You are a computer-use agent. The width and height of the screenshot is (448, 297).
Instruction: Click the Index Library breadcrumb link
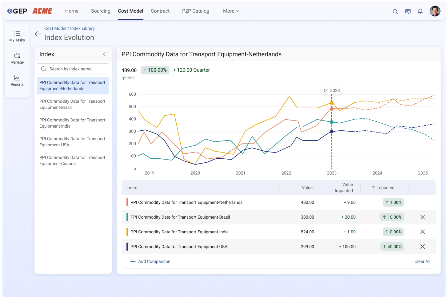[82, 28]
